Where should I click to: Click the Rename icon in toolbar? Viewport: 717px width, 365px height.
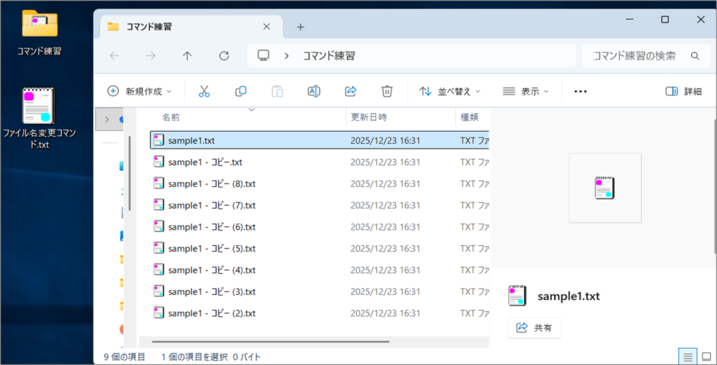coord(314,91)
